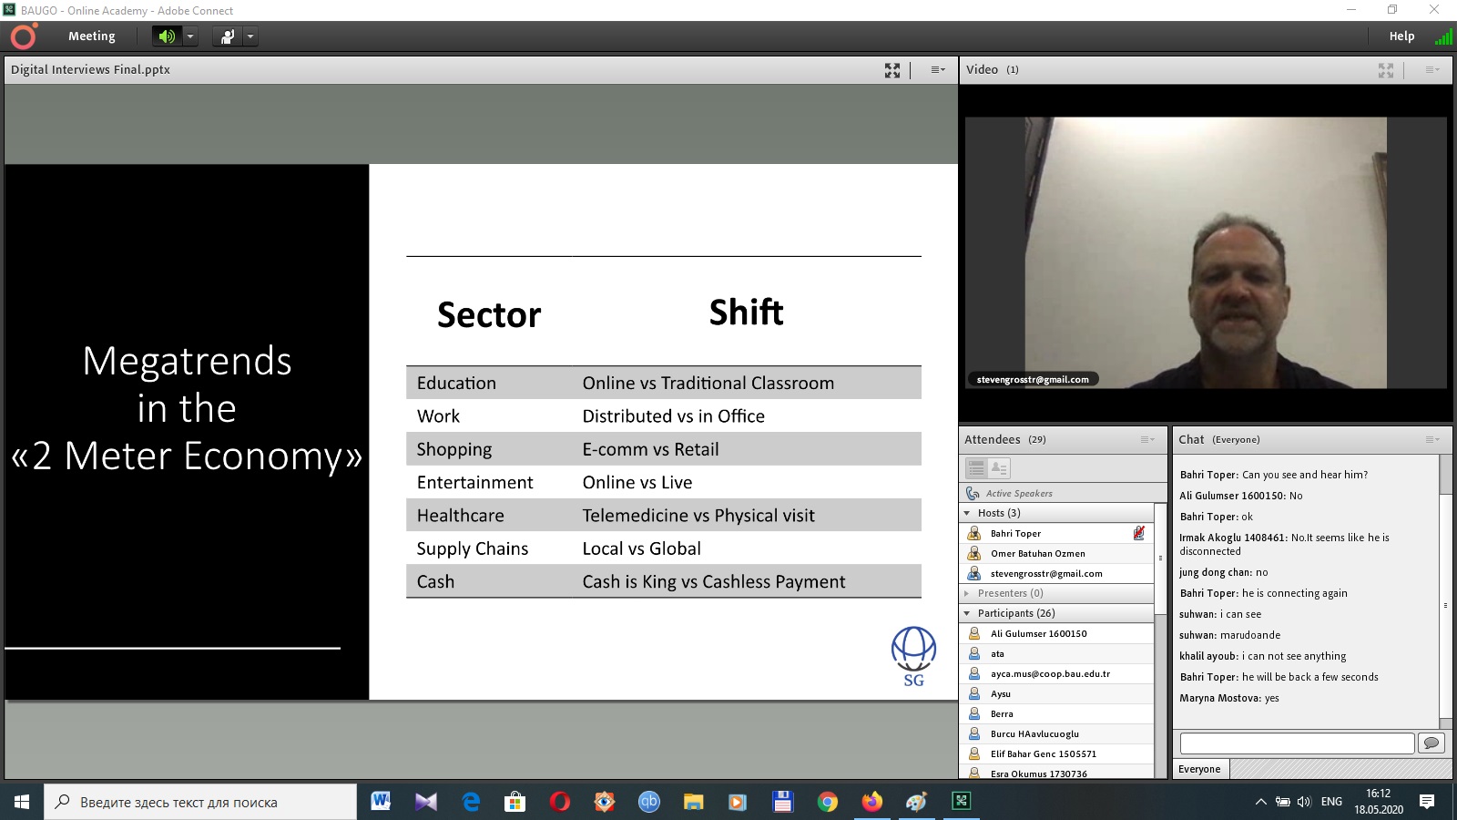Image resolution: width=1457 pixels, height=820 pixels.
Task: Collapse the Hosts (3) group
Action: pyautogui.click(x=967, y=514)
